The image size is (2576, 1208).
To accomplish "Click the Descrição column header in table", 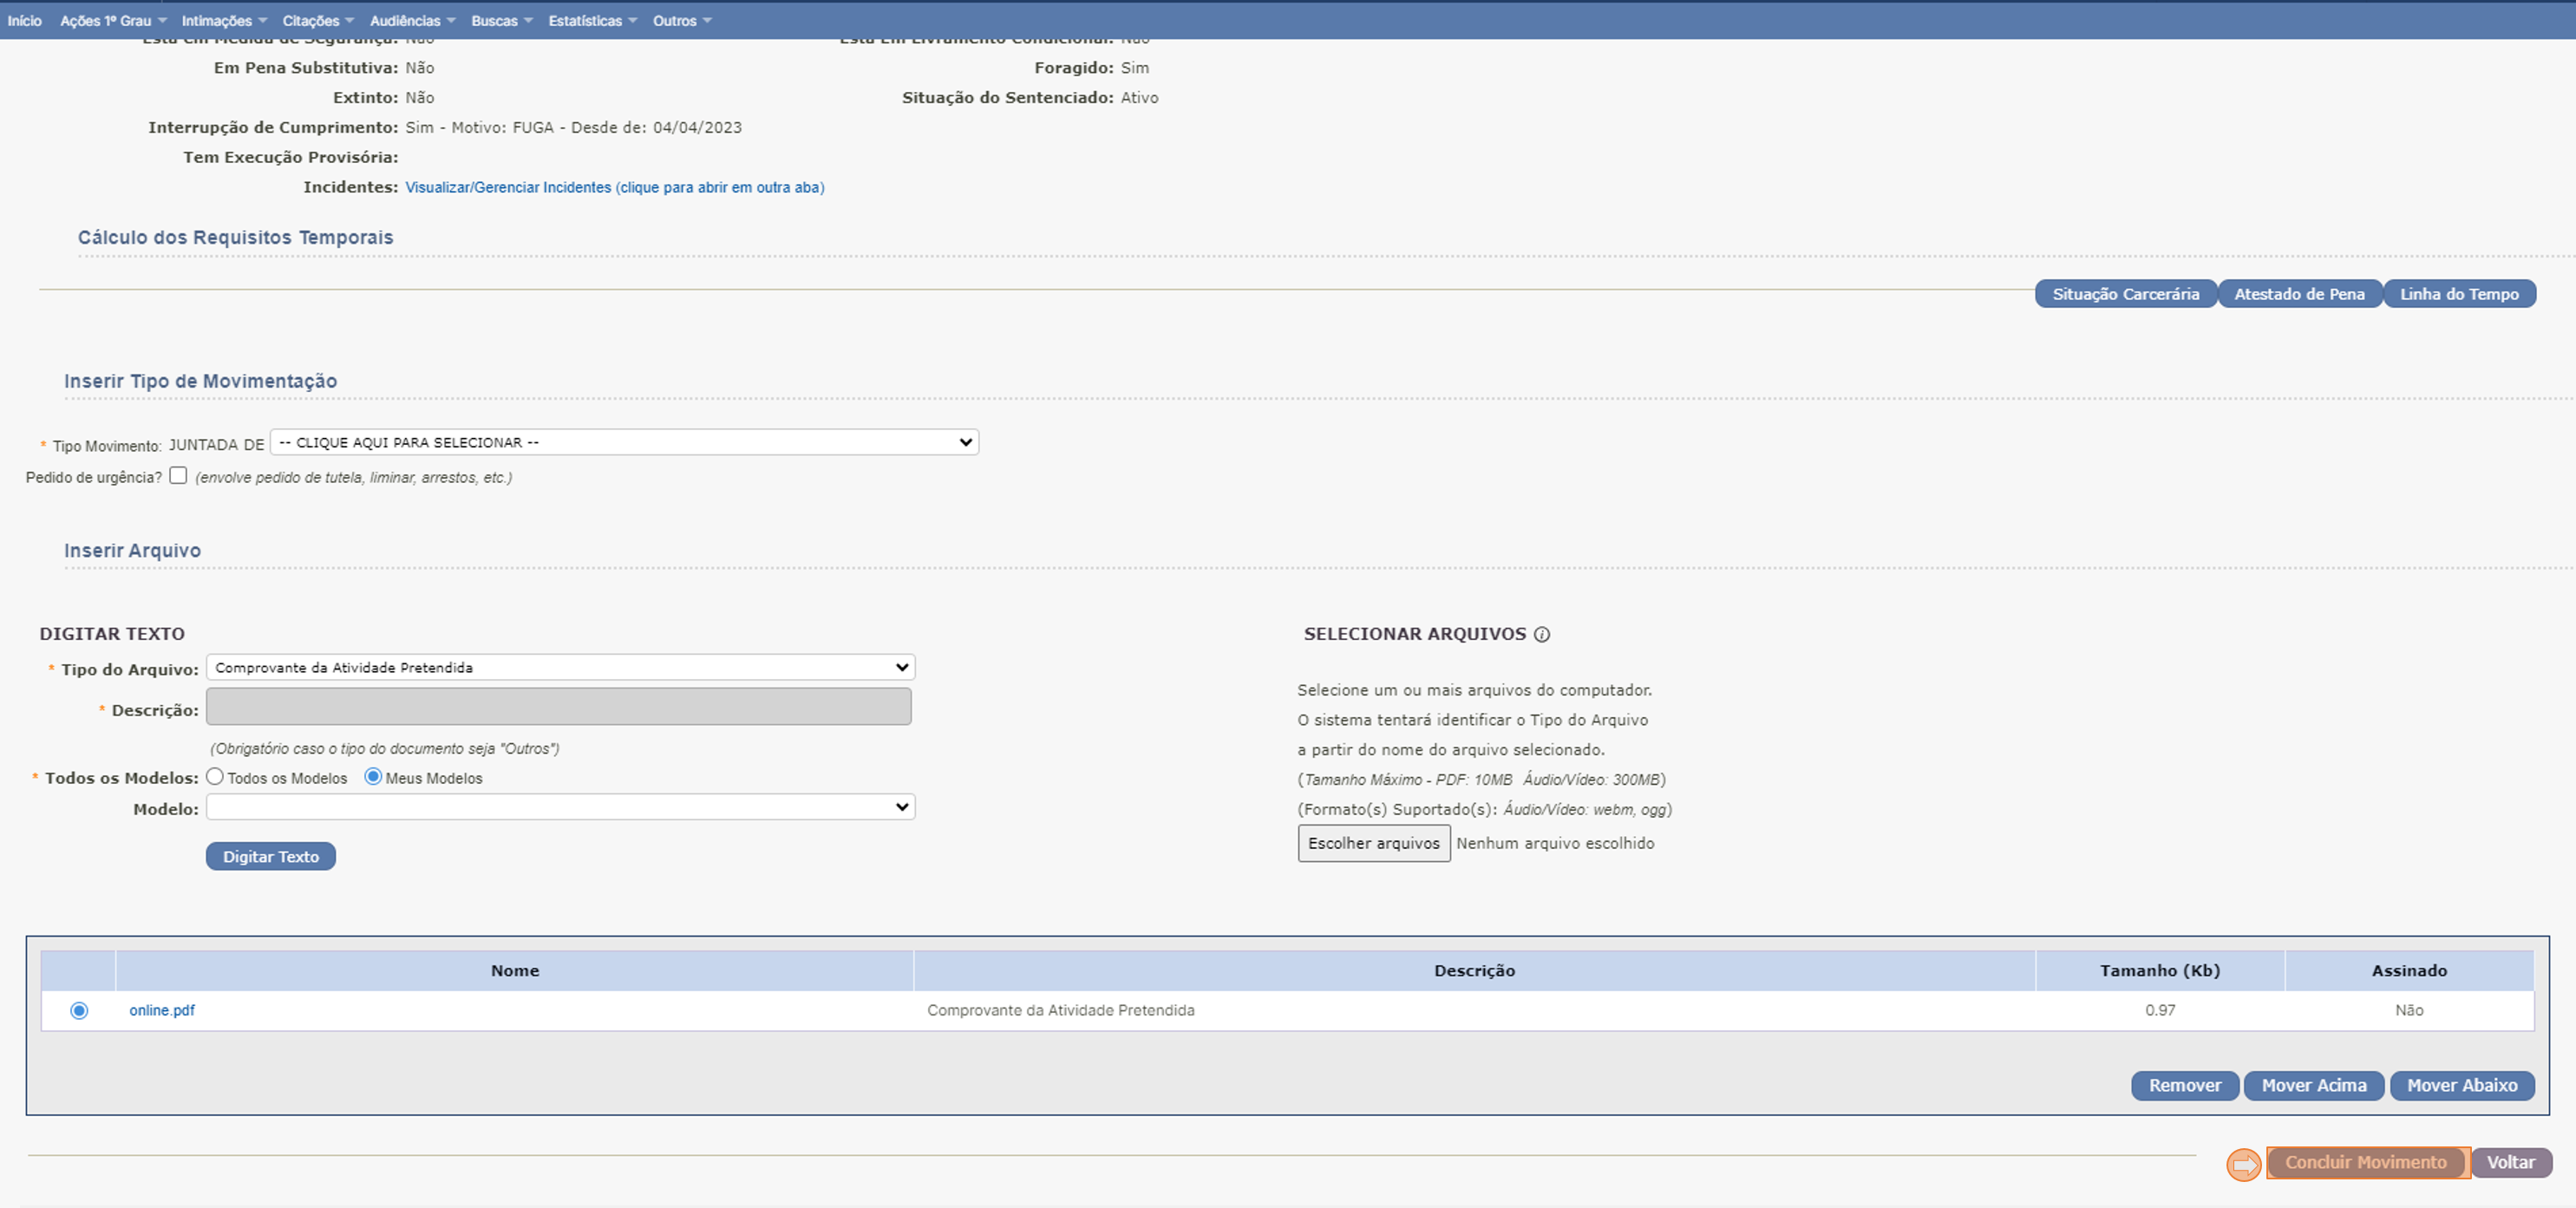I will [1474, 970].
